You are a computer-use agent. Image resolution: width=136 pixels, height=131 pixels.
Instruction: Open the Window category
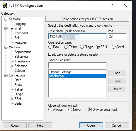[15, 47]
